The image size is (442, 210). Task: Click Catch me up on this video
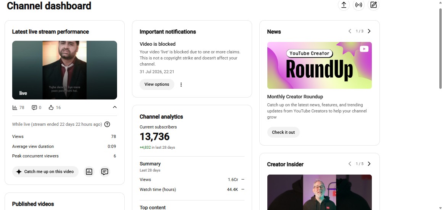click(45, 172)
